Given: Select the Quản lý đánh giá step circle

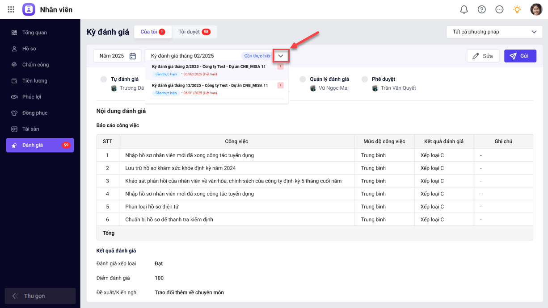Looking at the screenshot, I should [303, 79].
